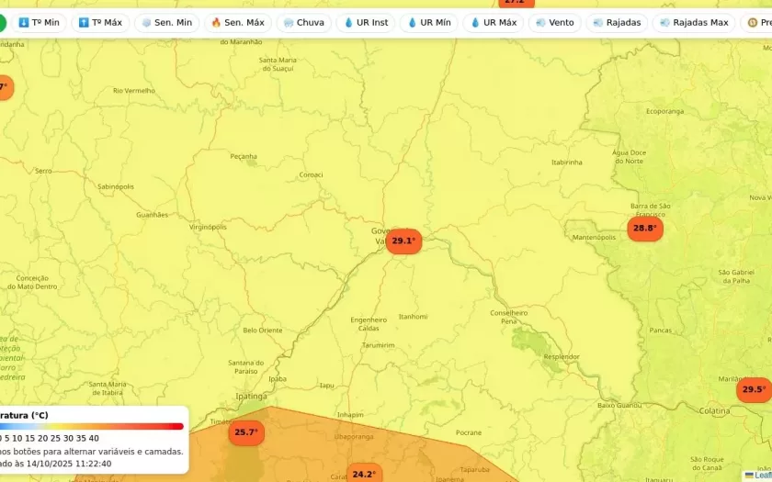The image size is (772, 482).
Task: Open the Leaflet attribution link
Action: pyautogui.click(x=761, y=476)
